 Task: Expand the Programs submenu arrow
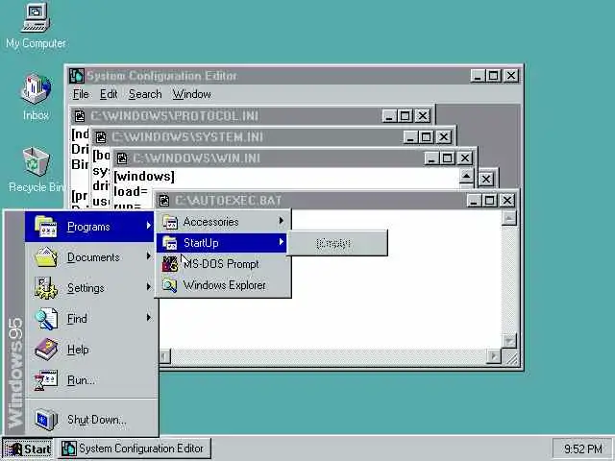148,226
